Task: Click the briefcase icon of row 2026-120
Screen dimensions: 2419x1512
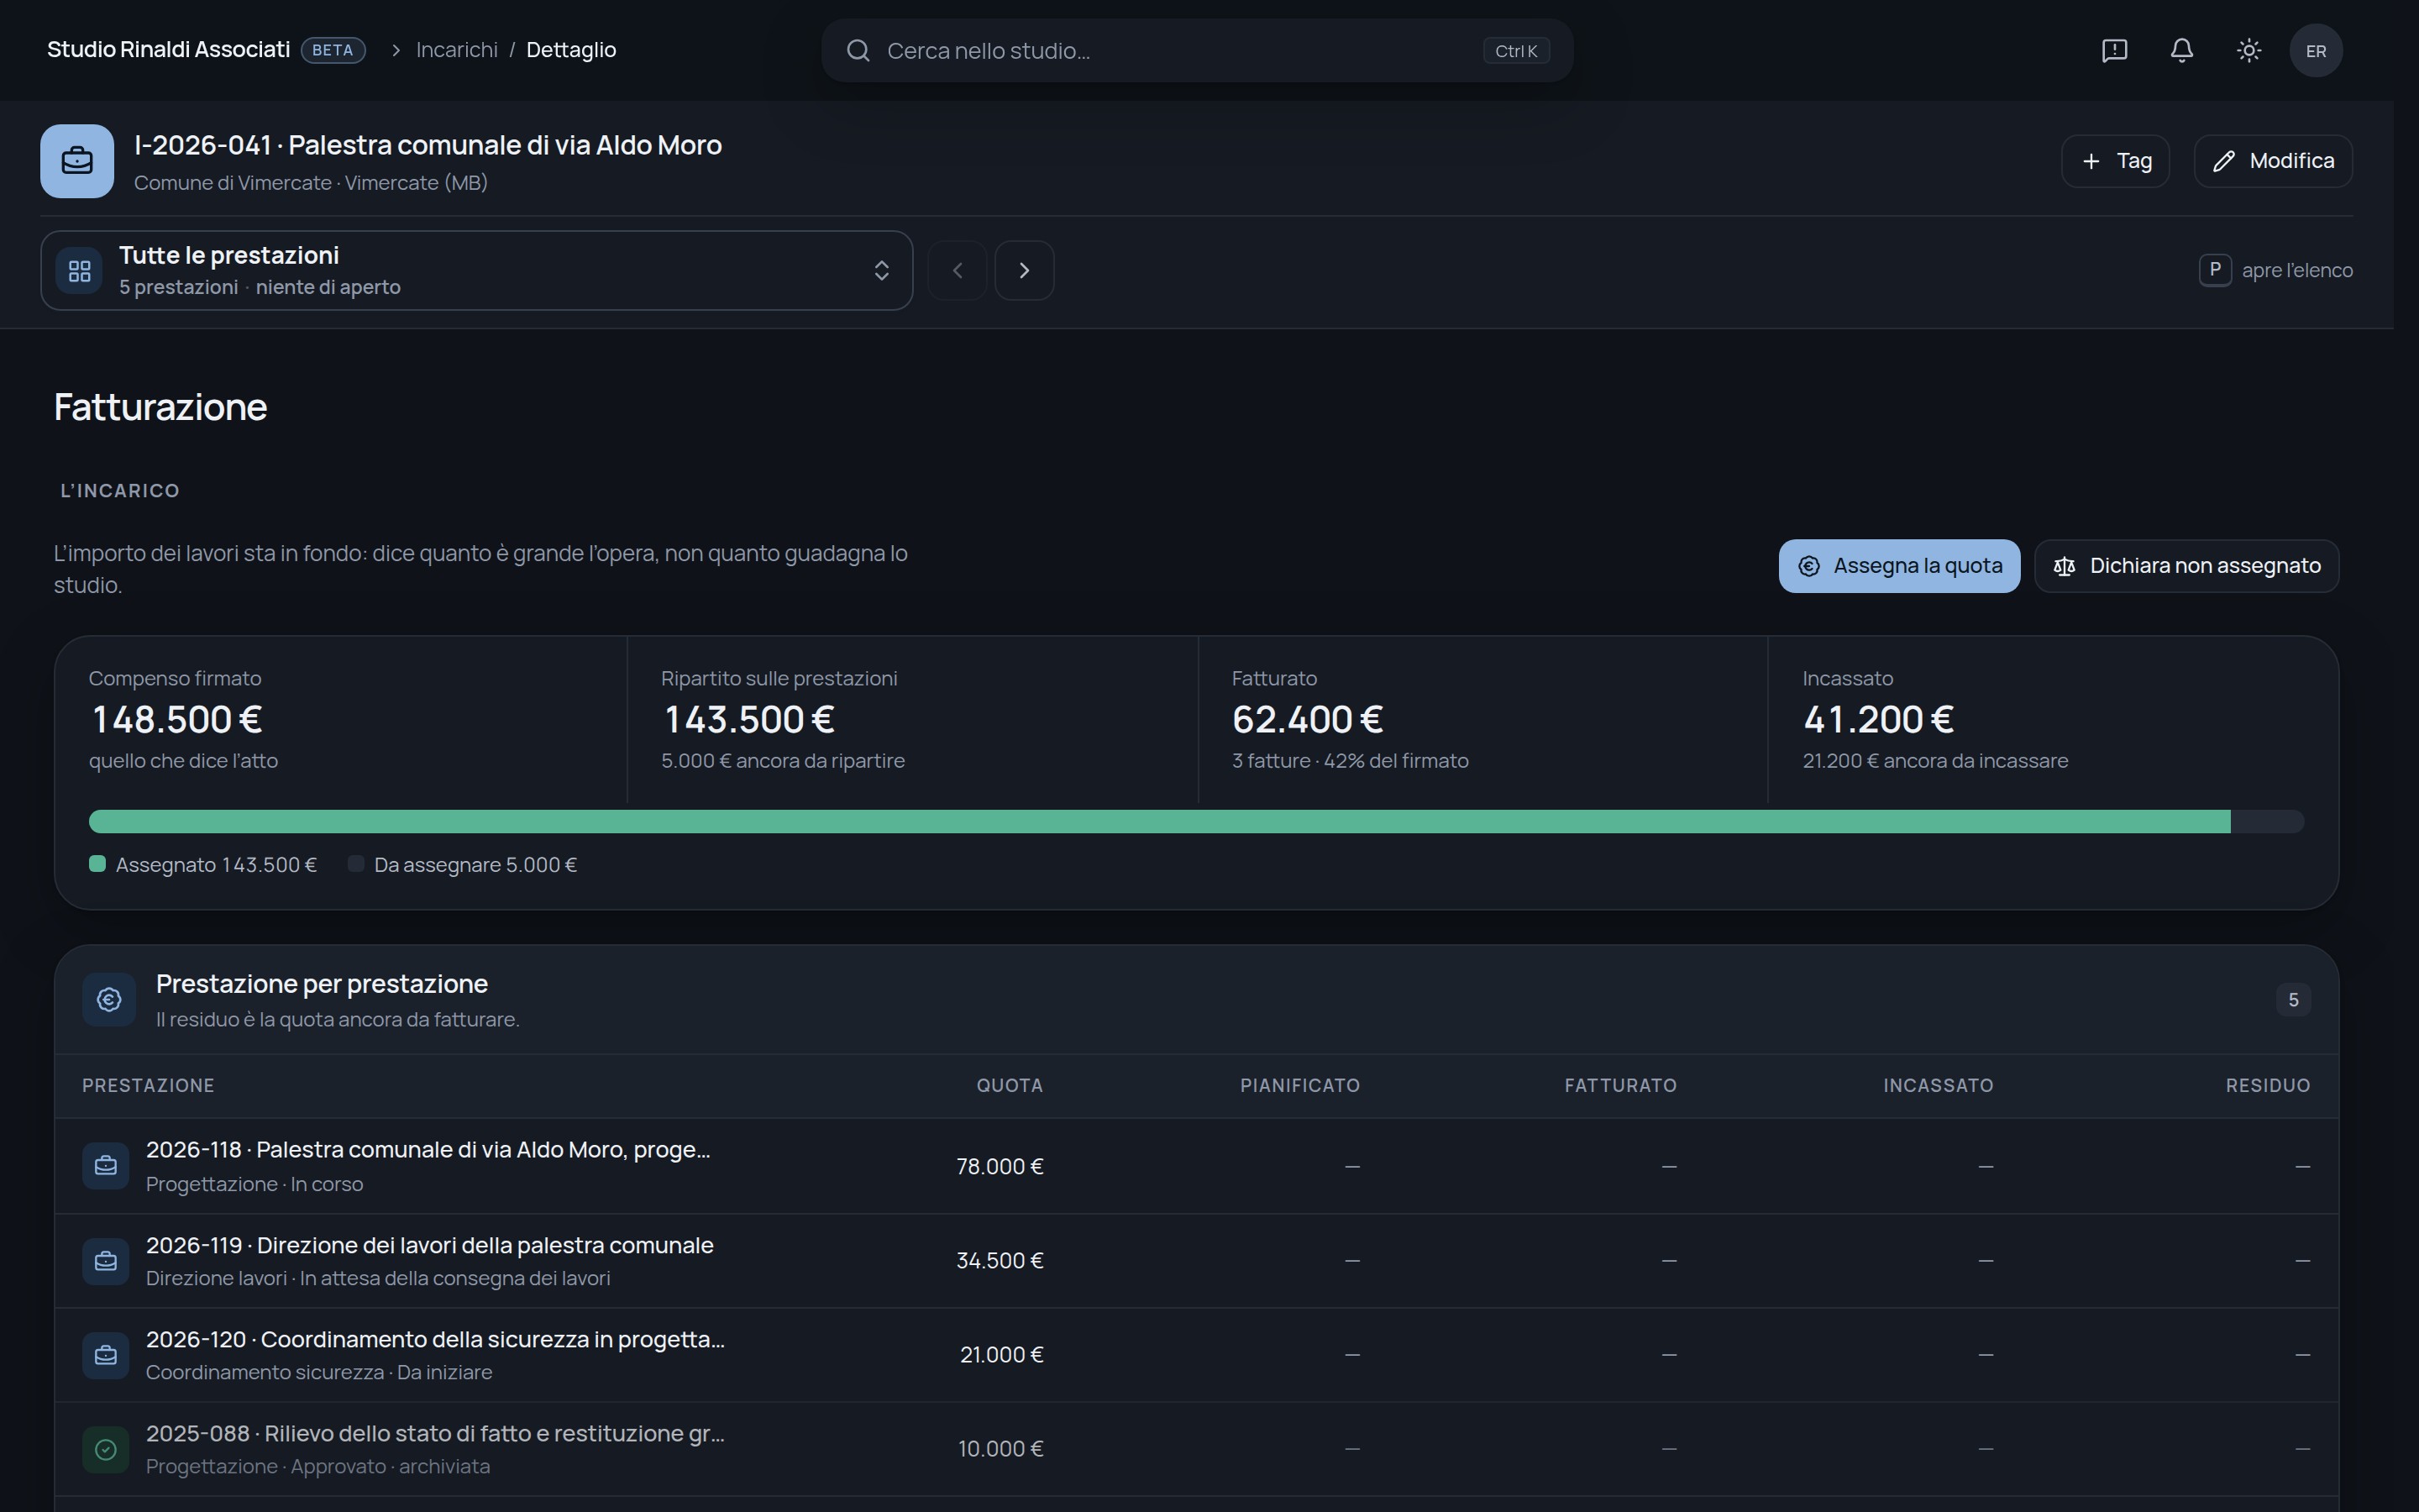Action: tap(105, 1355)
